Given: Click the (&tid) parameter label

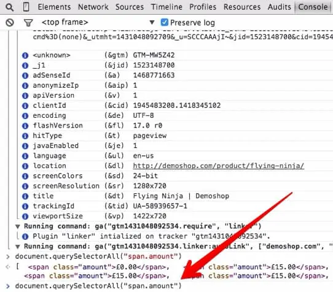Looking at the screenshot, I should pos(116,206).
